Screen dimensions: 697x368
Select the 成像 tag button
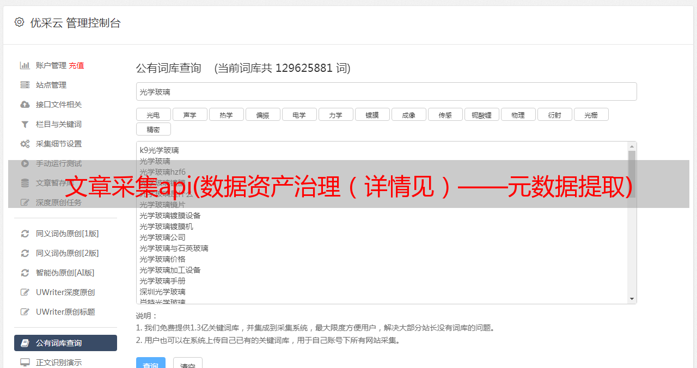point(408,114)
